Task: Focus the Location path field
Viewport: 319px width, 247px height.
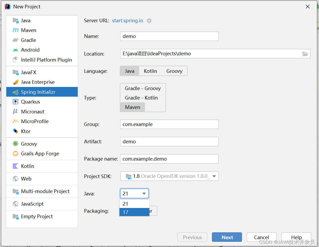Action: point(215,53)
